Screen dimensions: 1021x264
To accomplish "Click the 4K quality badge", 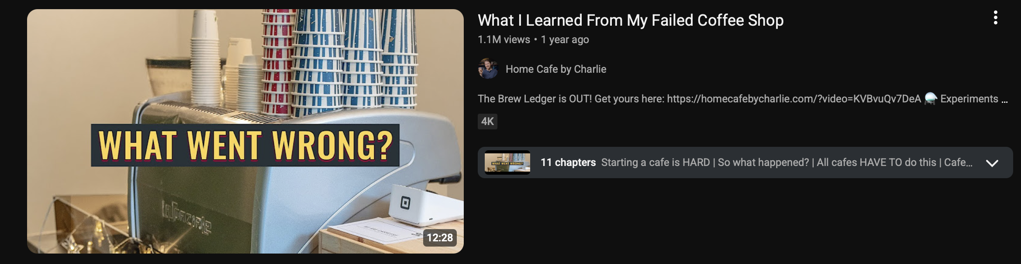I will [x=487, y=121].
